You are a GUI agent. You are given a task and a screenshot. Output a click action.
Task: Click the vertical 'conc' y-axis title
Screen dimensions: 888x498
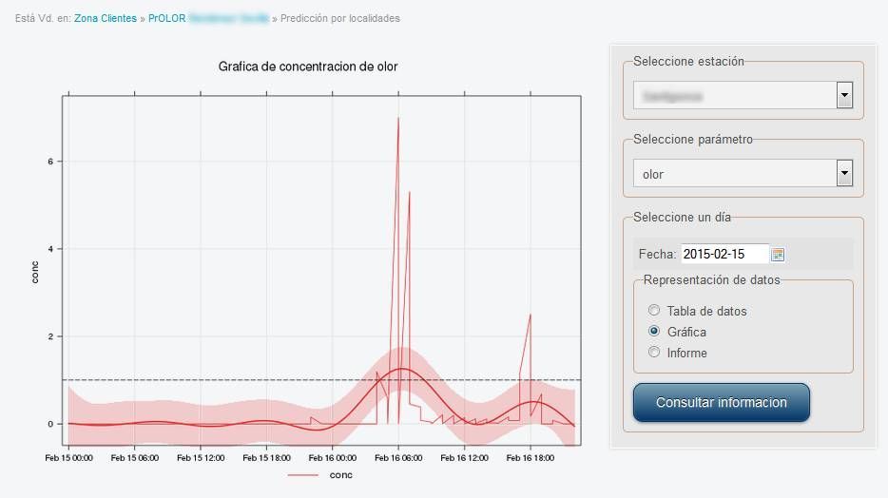35,272
